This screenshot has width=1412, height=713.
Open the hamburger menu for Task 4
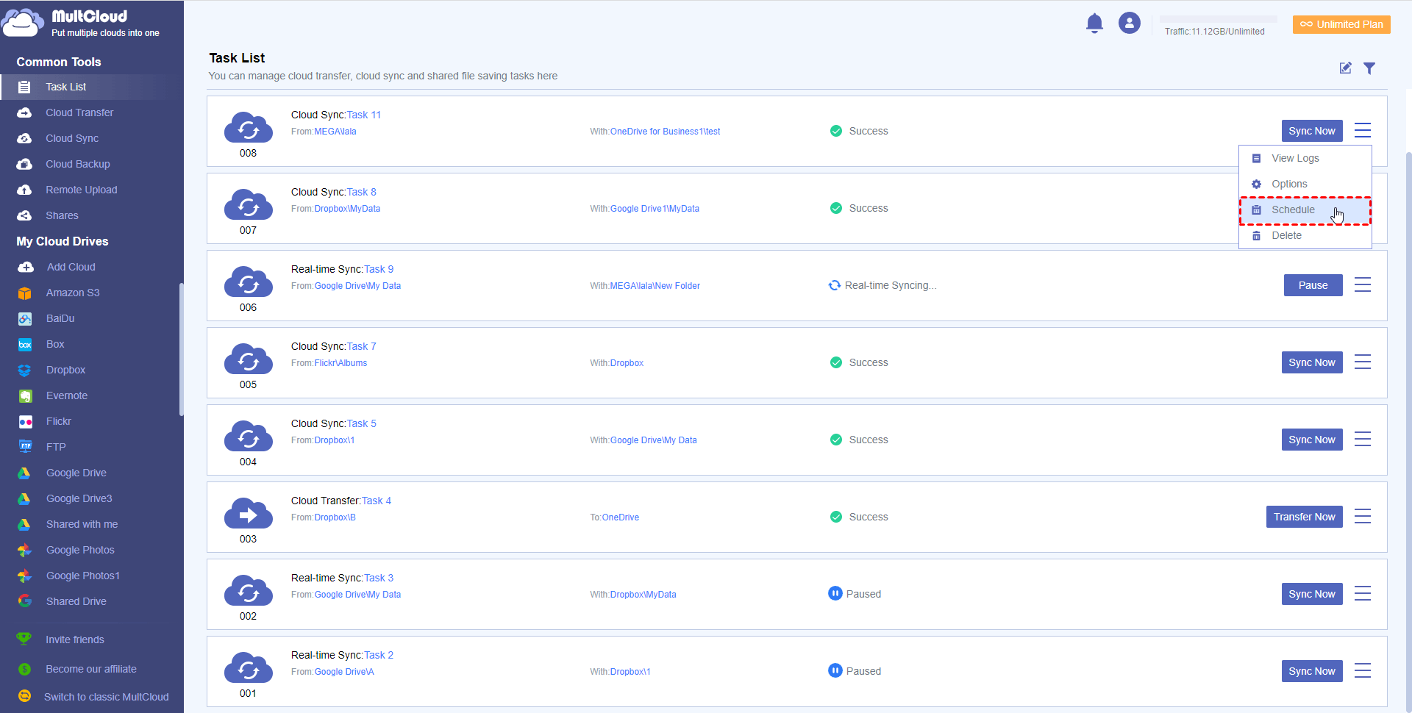pos(1362,517)
